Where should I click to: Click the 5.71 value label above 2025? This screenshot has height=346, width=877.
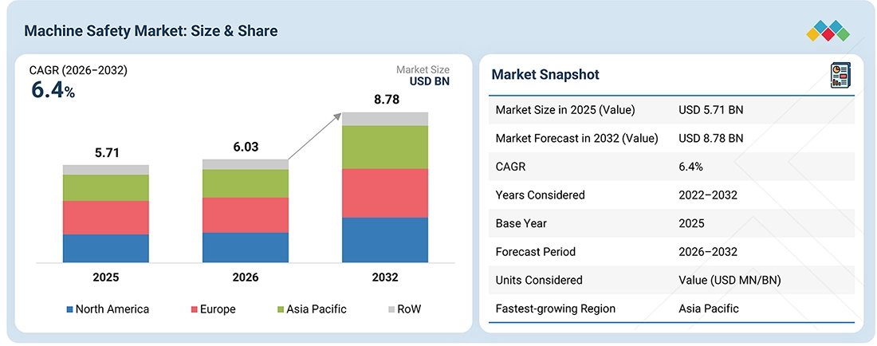[106, 152]
